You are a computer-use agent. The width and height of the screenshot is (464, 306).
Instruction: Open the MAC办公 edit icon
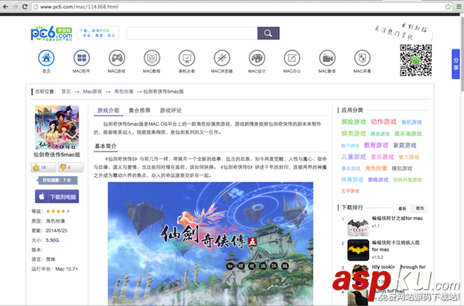click(292, 58)
